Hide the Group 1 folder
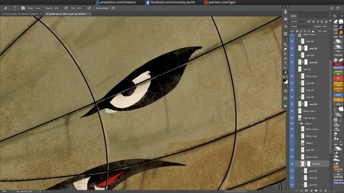Image resolution: width=344 pixels, height=193 pixels. click(x=292, y=124)
